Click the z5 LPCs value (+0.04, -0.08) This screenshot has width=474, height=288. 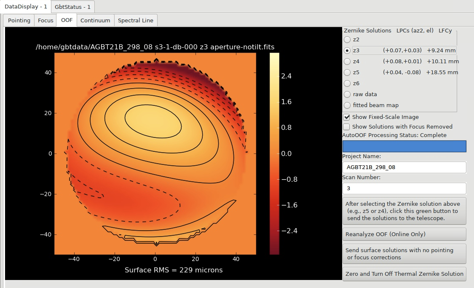click(x=402, y=72)
